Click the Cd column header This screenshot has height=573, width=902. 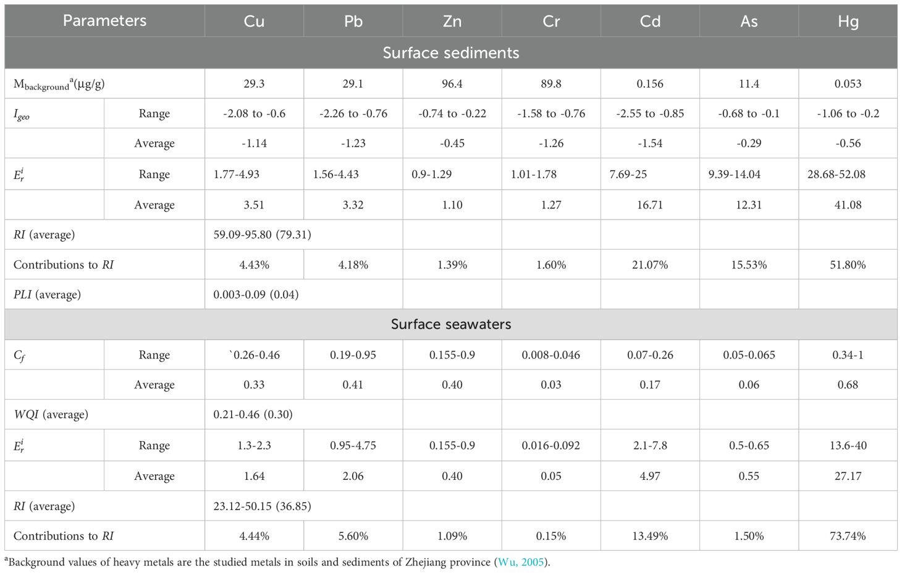click(650, 21)
